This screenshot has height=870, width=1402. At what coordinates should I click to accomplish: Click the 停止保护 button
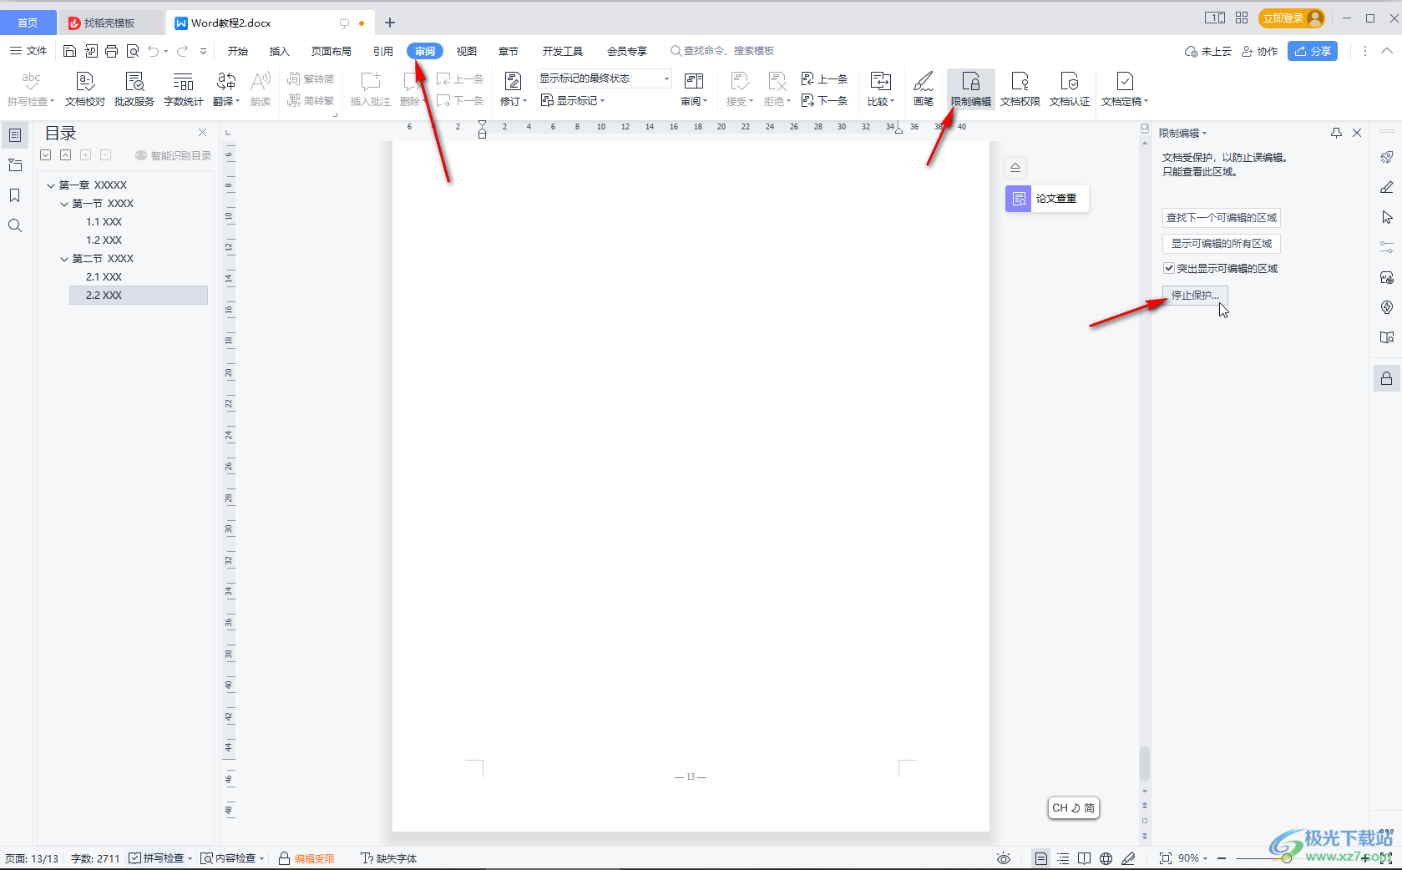(1195, 296)
